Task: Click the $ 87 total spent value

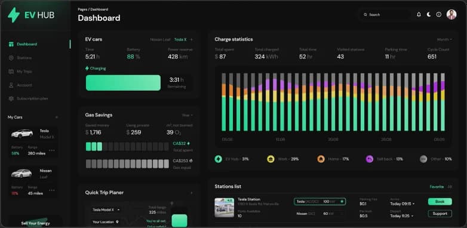Action: click(x=220, y=57)
